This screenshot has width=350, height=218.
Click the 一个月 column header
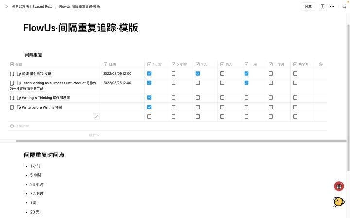click(x=278, y=64)
